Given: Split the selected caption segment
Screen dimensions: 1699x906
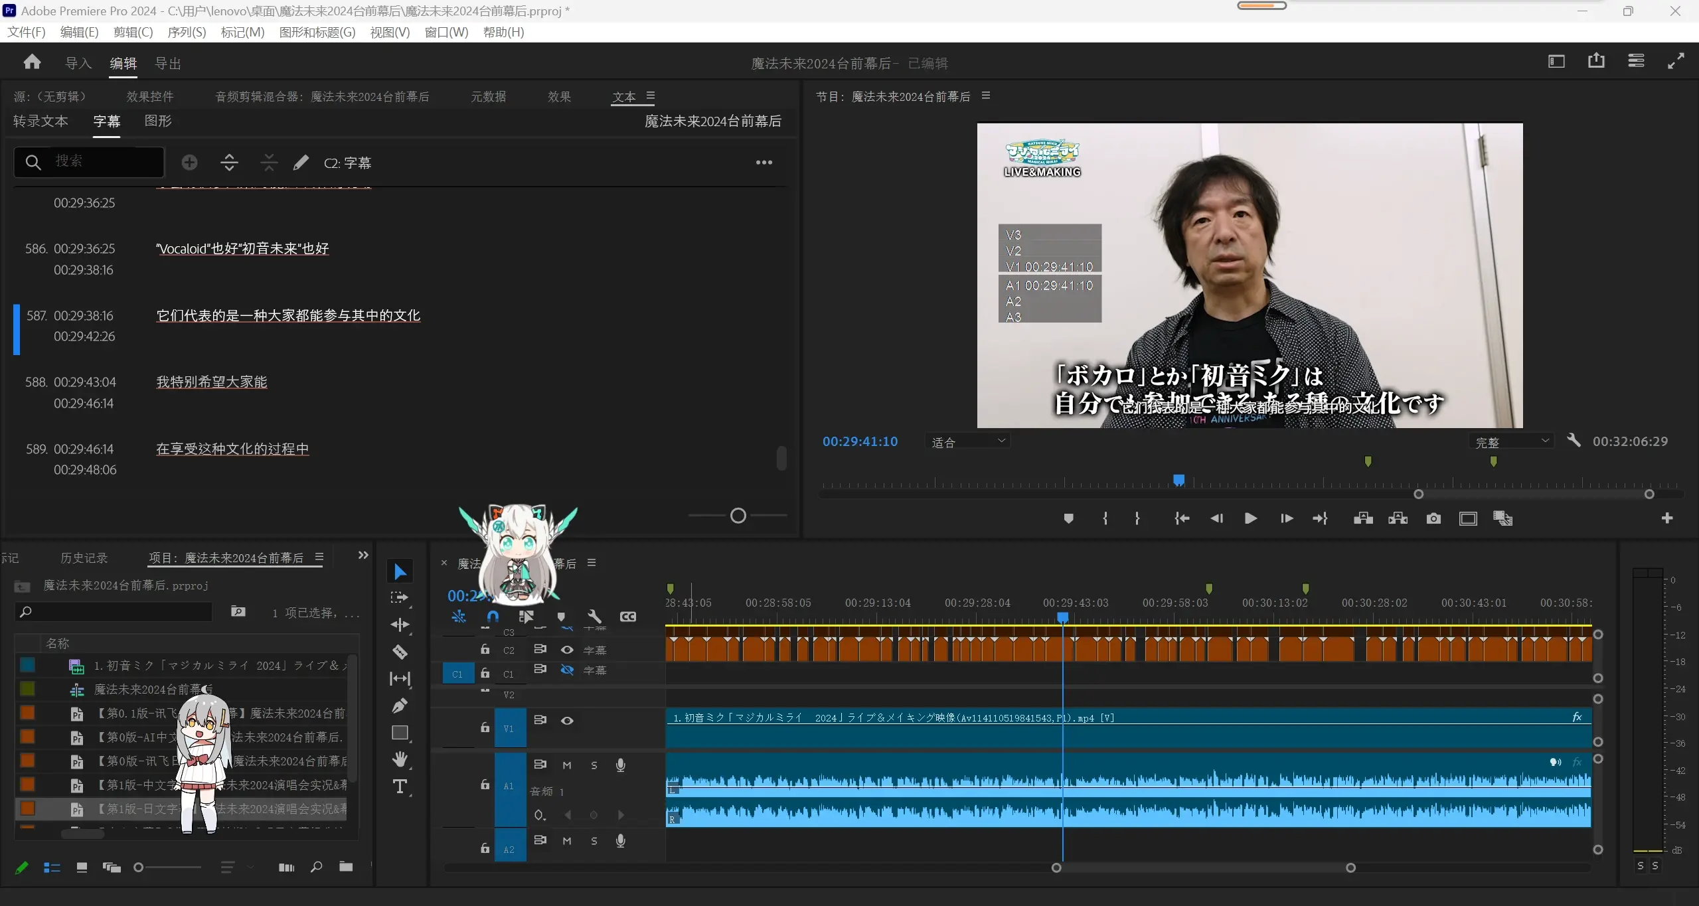Looking at the screenshot, I should (229, 163).
